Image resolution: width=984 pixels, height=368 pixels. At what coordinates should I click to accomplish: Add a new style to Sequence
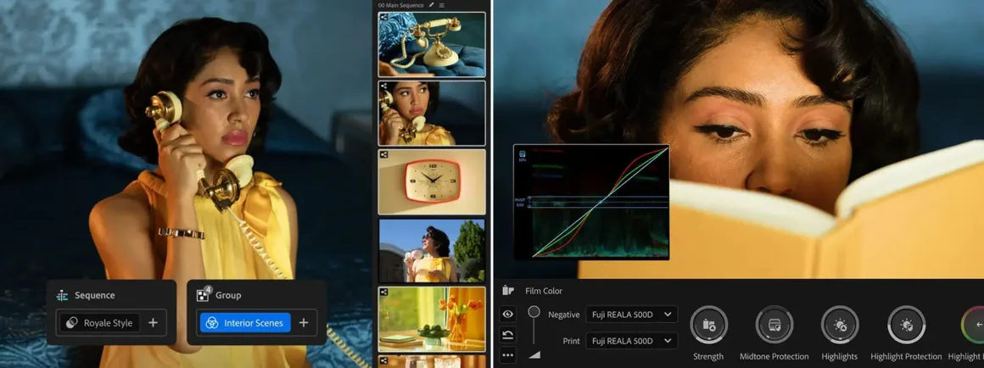pos(153,323)
